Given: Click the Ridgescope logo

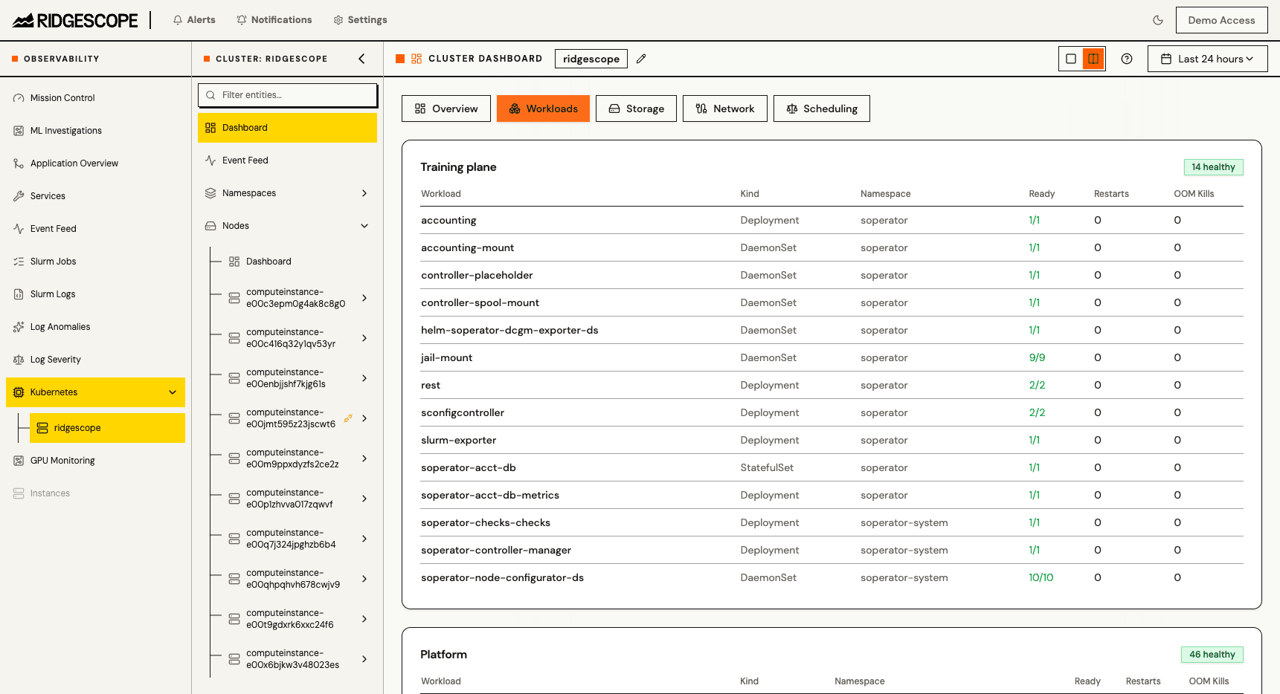Looking at the screenshot, I should tap(75, 20).
